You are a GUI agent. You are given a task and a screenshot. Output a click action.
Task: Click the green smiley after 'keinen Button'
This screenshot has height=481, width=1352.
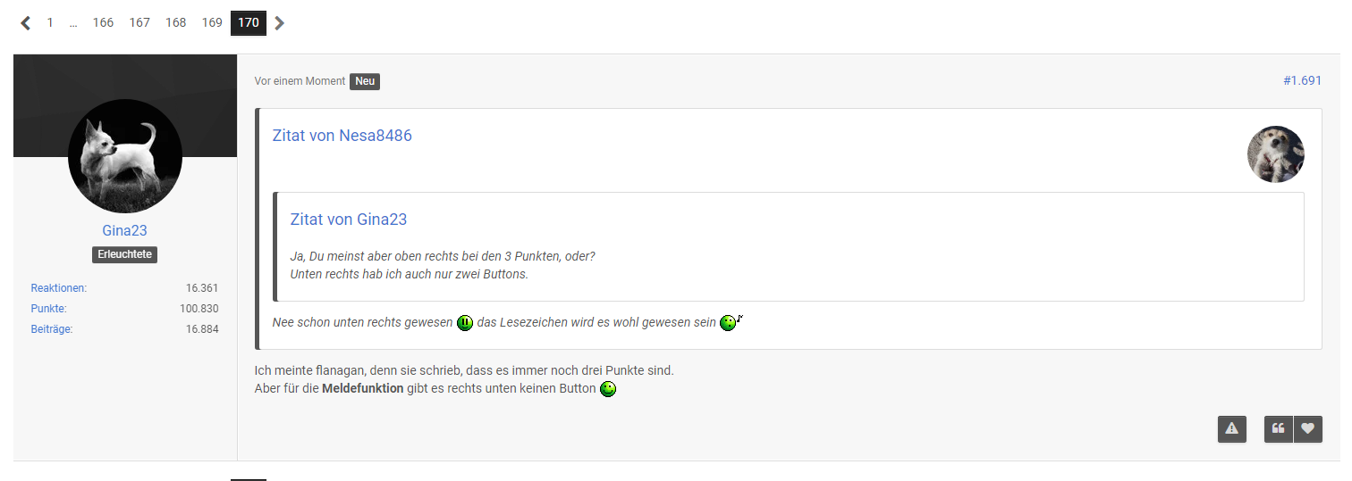coord(608,389)
